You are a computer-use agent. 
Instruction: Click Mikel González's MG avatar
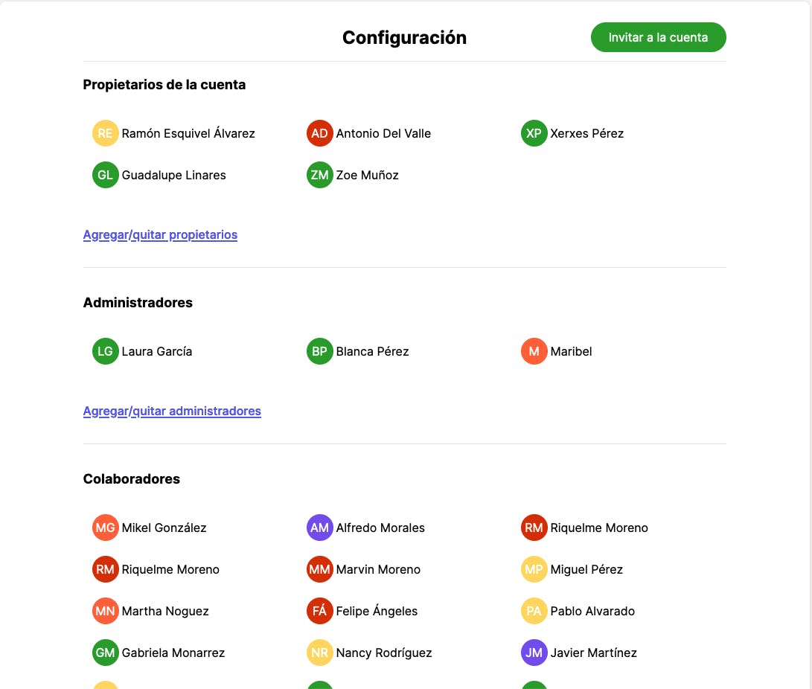pyautogui.click(x=106, y=528)
